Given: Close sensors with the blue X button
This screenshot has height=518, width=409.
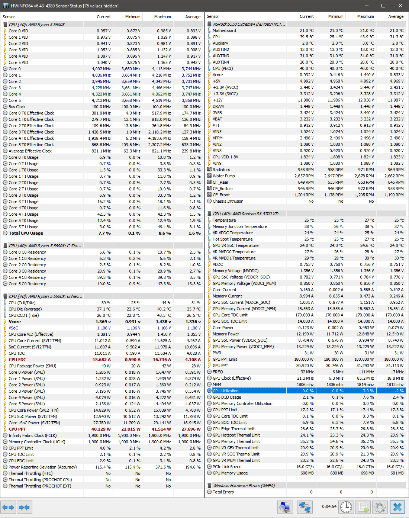Looking at the screenshot, I should pos(397,507).
